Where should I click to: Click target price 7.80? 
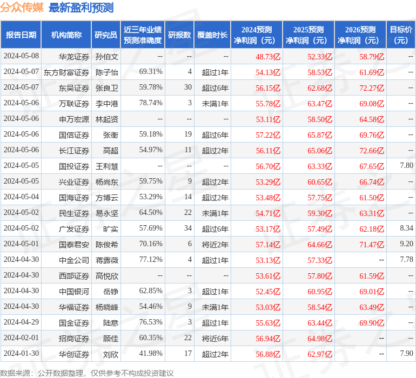pyautogui.click(x=406, y=166)
